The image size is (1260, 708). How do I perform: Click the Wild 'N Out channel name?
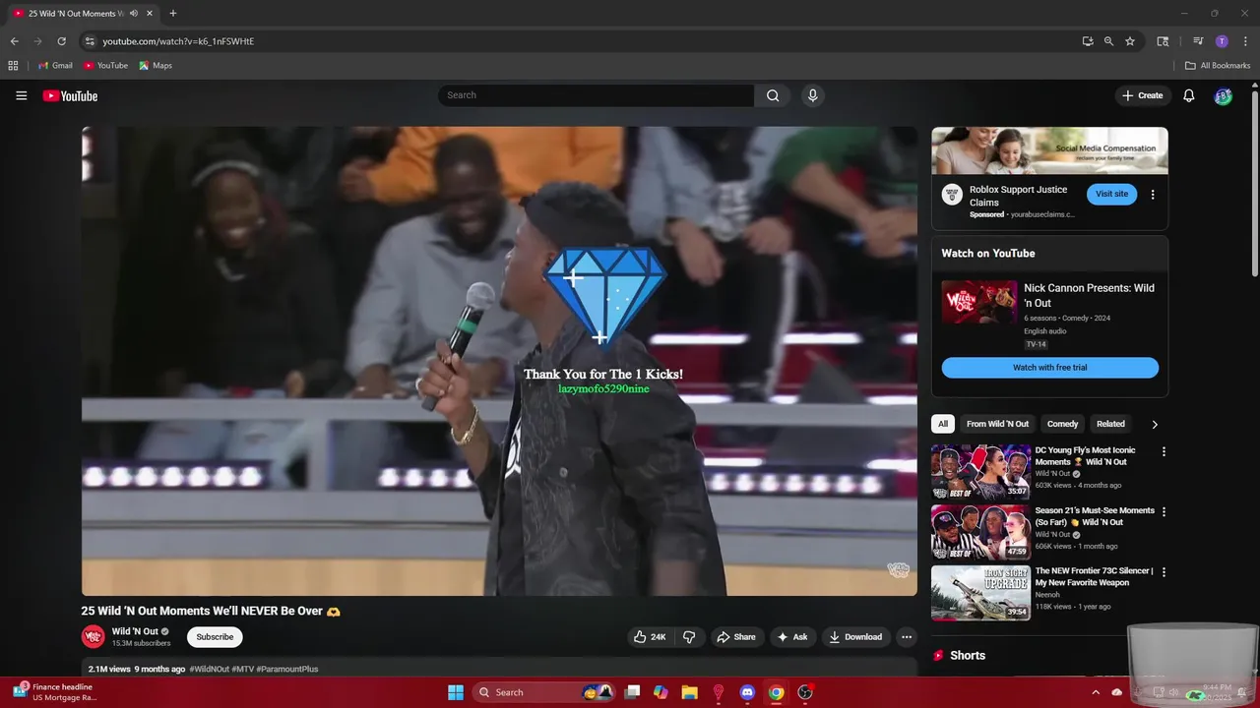[x=135, y=631]
